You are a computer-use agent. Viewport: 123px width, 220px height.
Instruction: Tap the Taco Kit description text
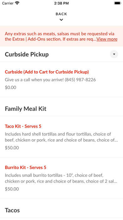pos(61,137)
